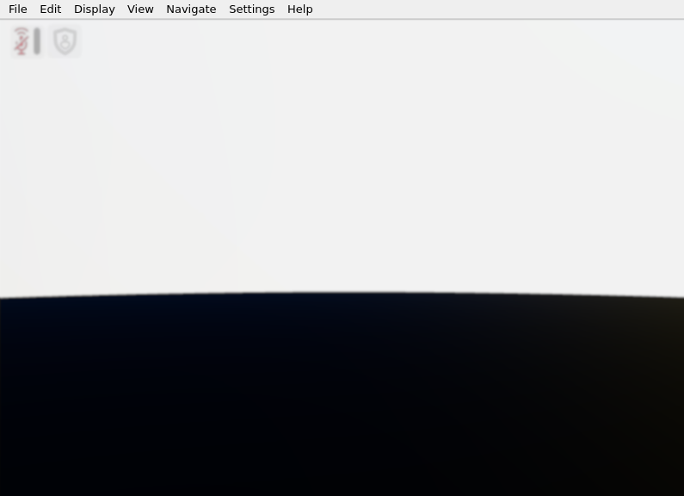This screenshot has height=496, width=684.
Task: Open the File menu
Action: tap(18, 9)
